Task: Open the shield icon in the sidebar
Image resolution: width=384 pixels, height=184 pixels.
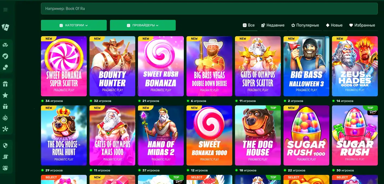Action: tap(5, 146)
